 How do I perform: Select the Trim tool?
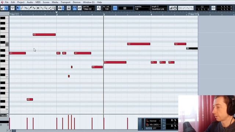coord(30,8)
